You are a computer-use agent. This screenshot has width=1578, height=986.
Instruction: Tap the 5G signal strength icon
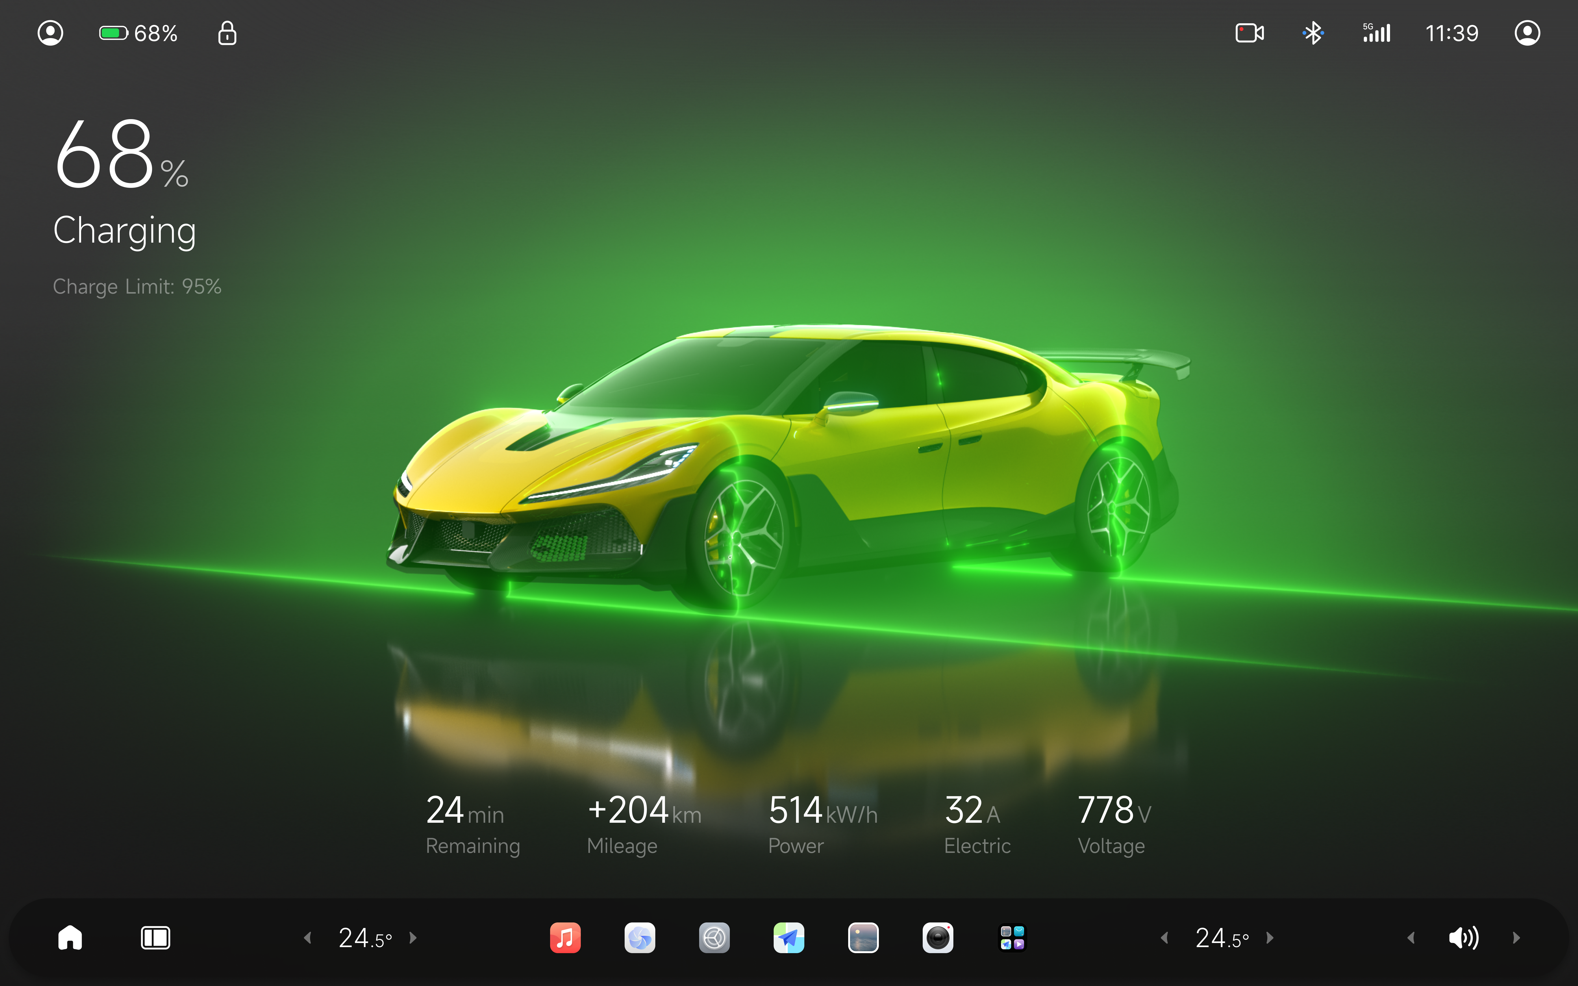(1377, 33)
